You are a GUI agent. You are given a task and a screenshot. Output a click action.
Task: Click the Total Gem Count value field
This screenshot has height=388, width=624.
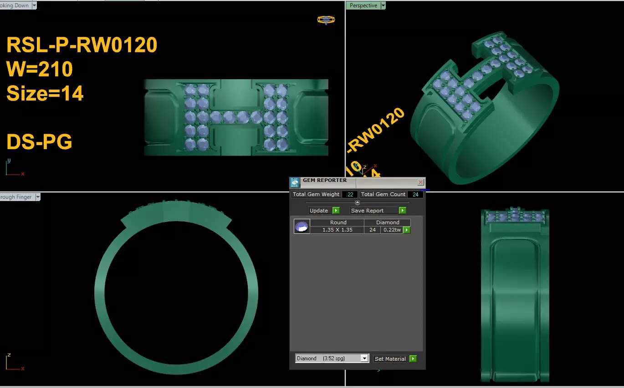[415, 194]
